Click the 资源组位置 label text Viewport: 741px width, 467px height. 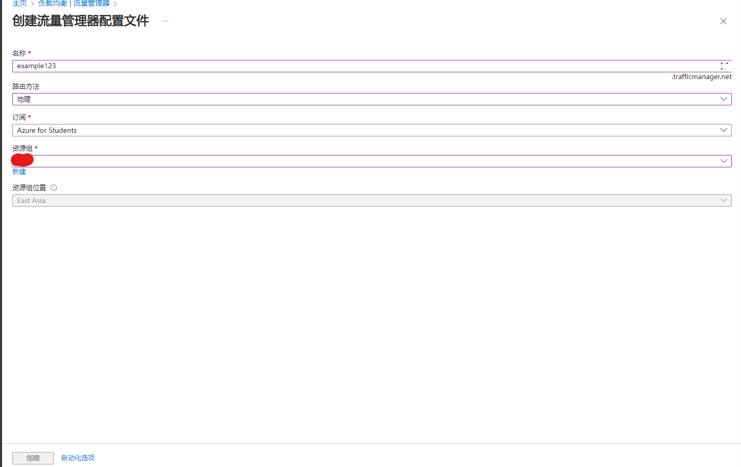click(x=29, y=188)
